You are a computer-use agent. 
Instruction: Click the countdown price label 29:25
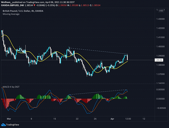(x=159, y=60)
